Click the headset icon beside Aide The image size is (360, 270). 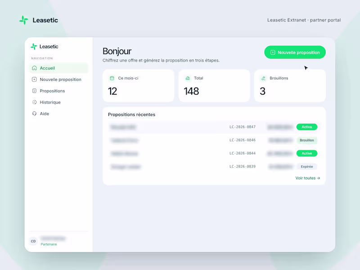click(34, 114)
